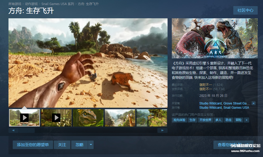This screenshot has height=157, width=263.
Task: Open the Studio Wildcard developer link
Action: click(211, 103)
